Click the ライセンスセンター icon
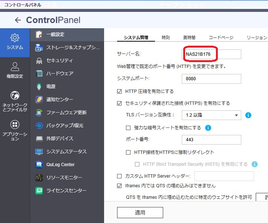Viewport: 268px width, 223px height. (39, 191)
